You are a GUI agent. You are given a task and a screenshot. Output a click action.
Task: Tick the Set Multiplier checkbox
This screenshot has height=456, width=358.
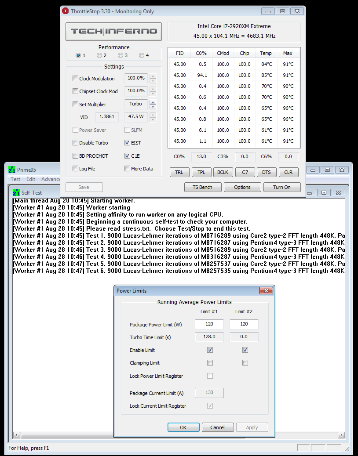coord(75,105)
